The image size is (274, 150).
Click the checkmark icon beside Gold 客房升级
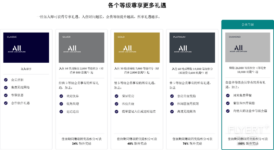[x=116, y=104]
